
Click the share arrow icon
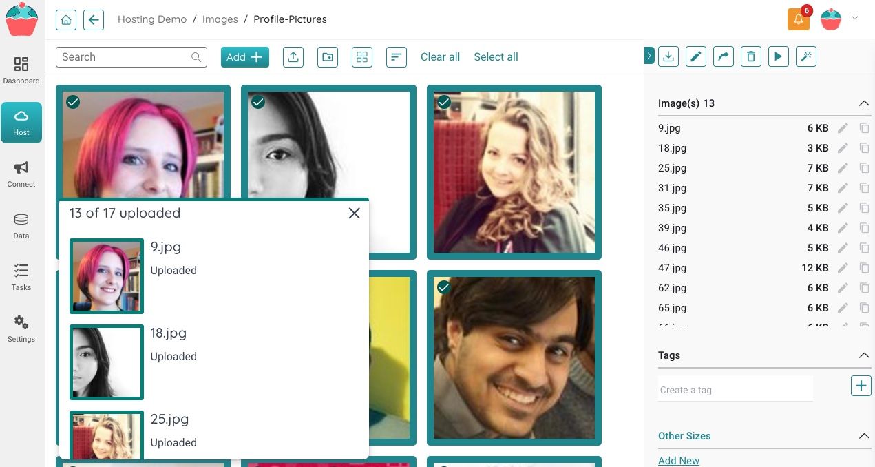pos(724,56)
